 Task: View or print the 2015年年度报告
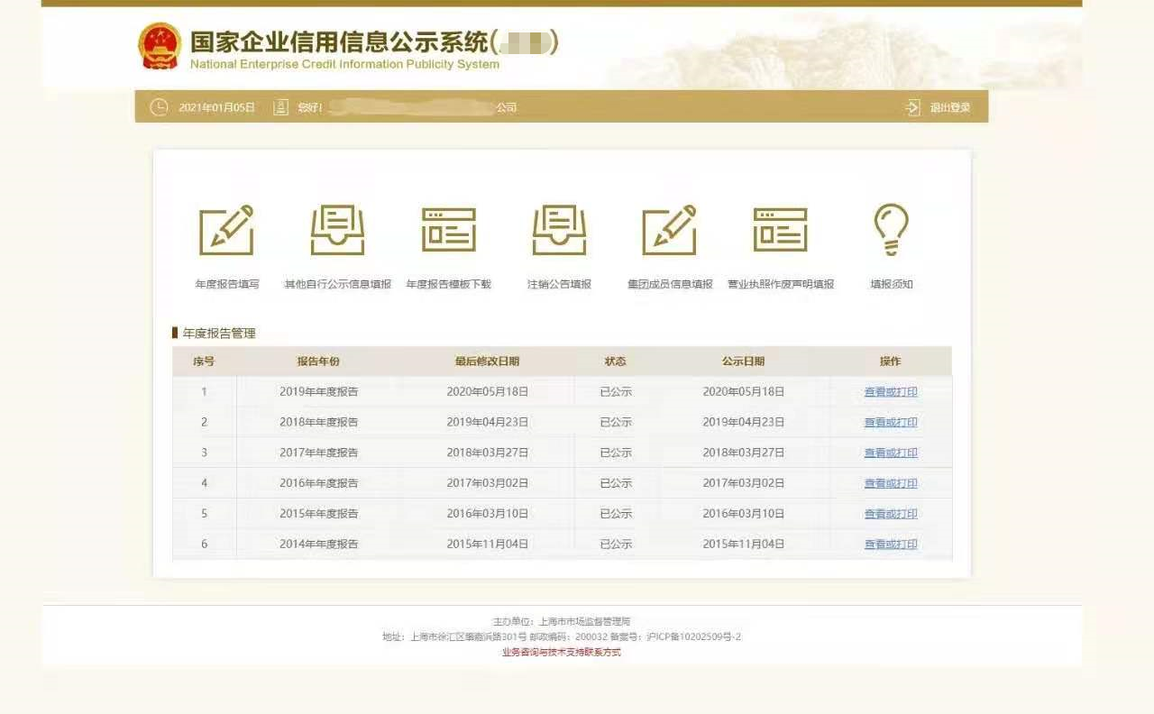click(x=891, y=515)
